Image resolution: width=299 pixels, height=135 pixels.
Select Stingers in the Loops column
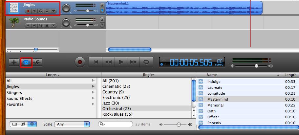pos(51,92)
